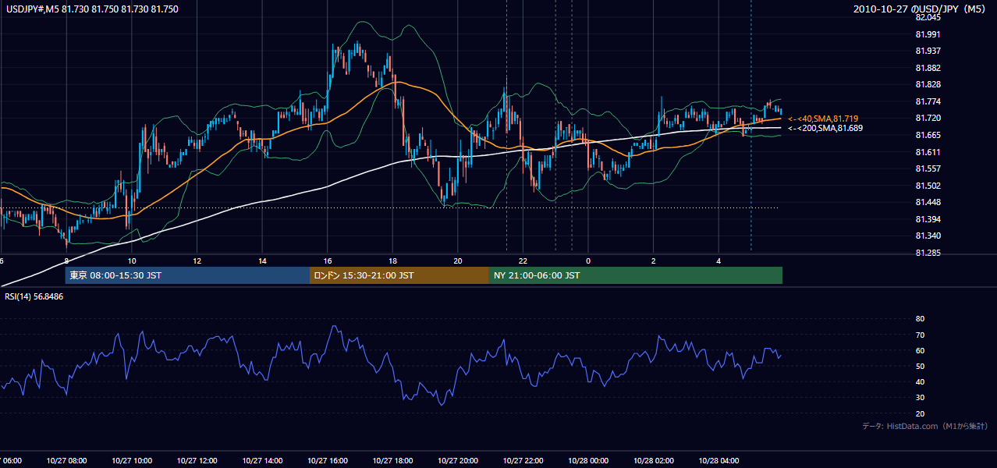Click the RSI scale value 80
Image resolution: width=997 pixels, height=468 pixels.
[920, 319]
